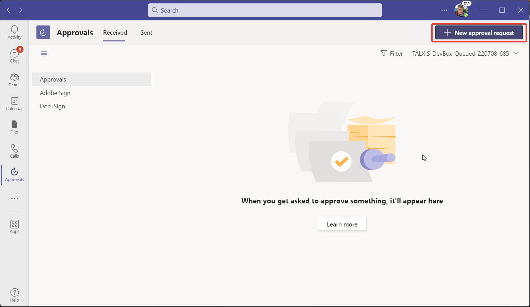
Task: Switch to the Received tab
Action: click(x=115, y=33)
